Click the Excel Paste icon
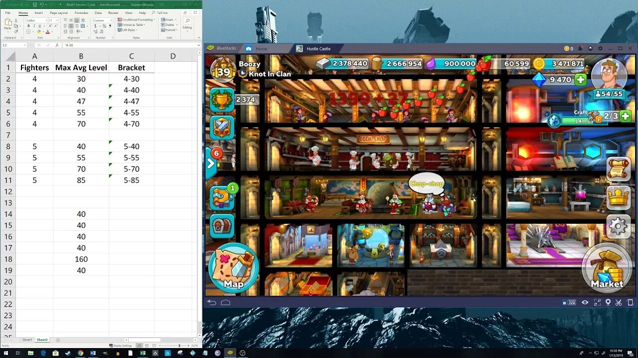Viewport: 638px width, 358px height. [8, 22]
